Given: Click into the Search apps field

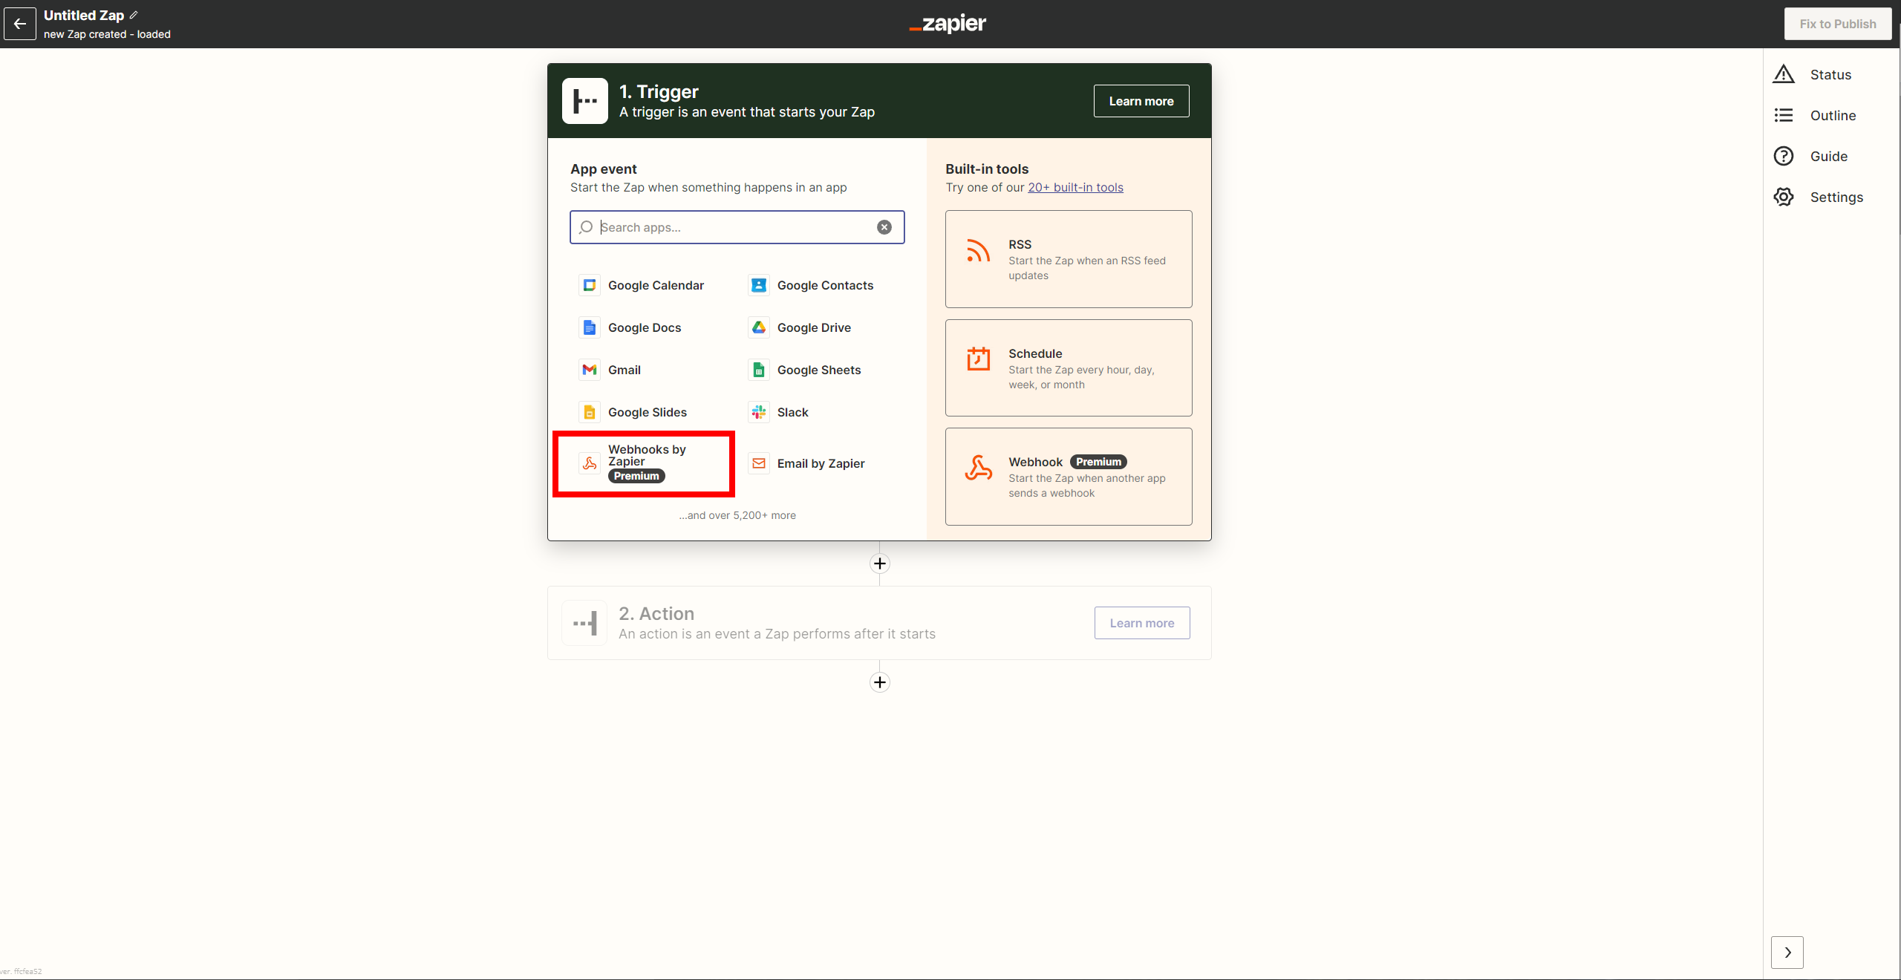Looking at the screenshot, I should pyautogui.click(x=735, y=227).
